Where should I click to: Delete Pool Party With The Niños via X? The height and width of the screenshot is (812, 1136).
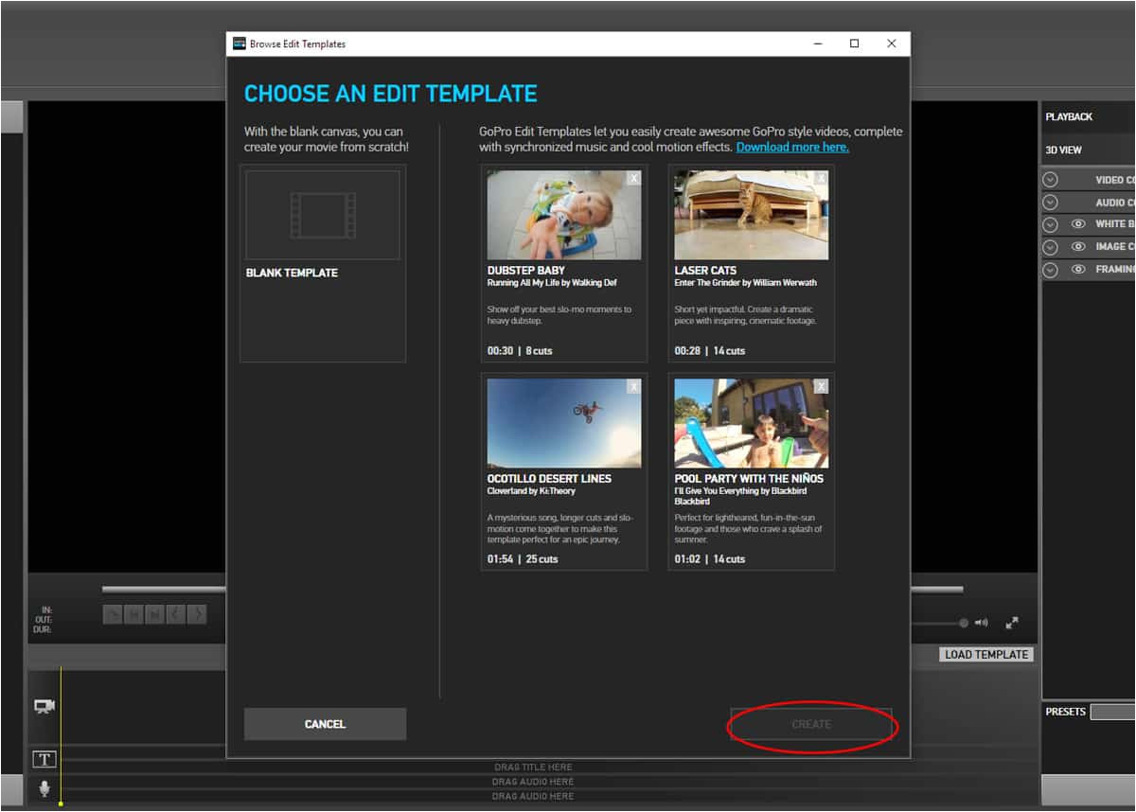click(821, 386)
